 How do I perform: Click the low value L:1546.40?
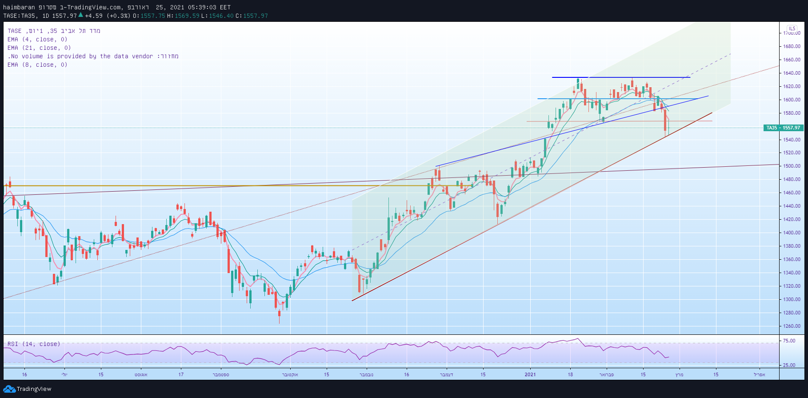pyautogui.click(x=217, y=16)
